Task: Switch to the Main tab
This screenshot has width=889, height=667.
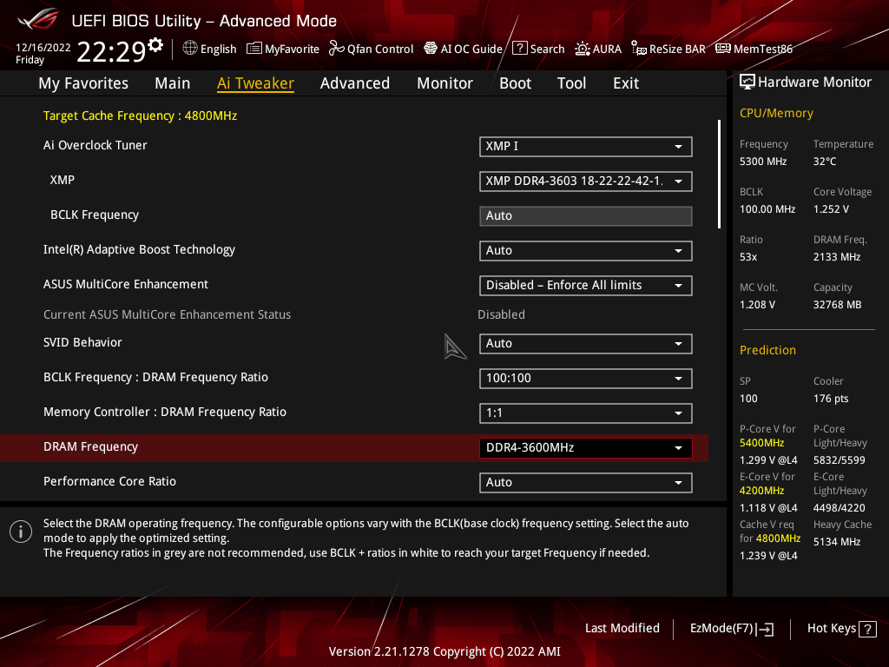Action: click(x=173, y=83)
